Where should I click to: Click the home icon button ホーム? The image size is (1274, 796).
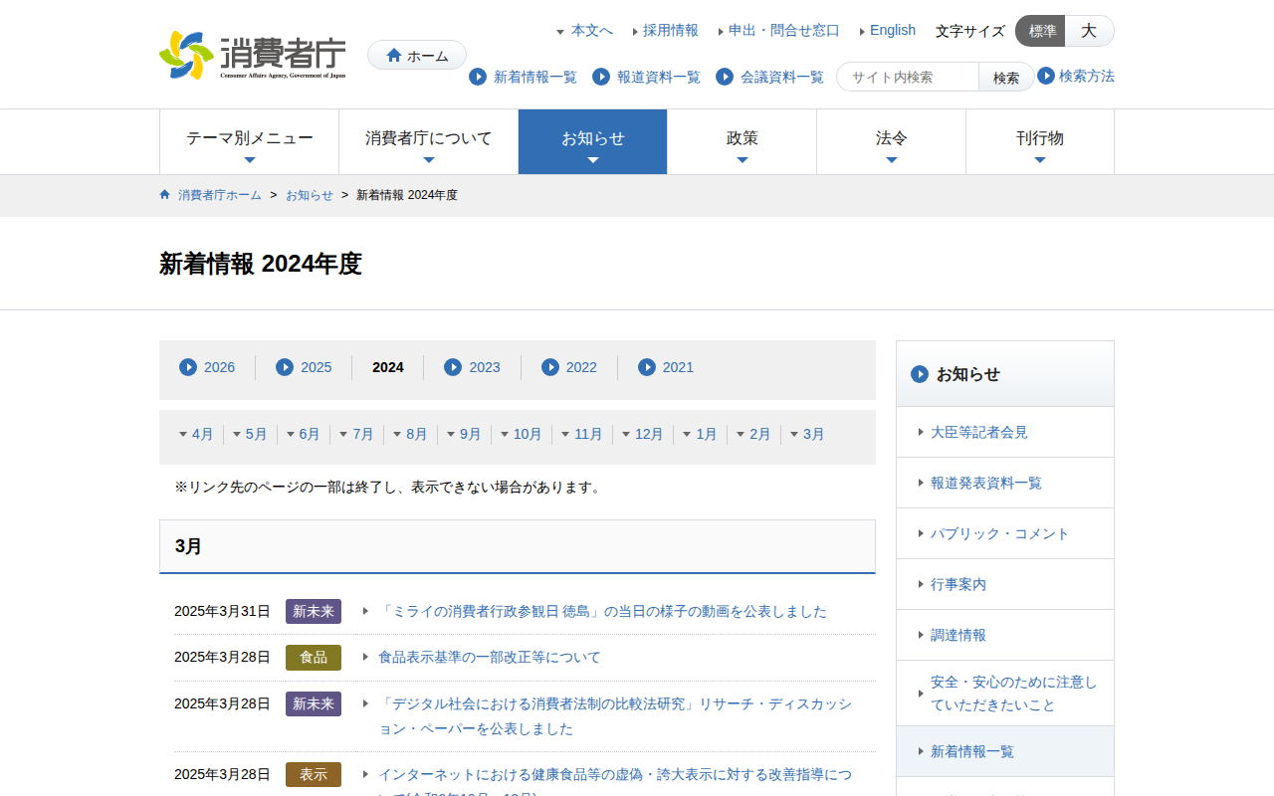tap(417, 56)
